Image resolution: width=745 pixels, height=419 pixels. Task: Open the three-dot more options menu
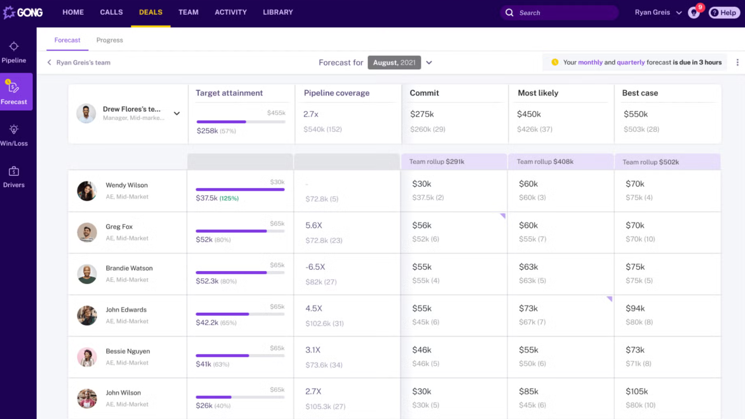pyautogui.click(x=737, y=62)
